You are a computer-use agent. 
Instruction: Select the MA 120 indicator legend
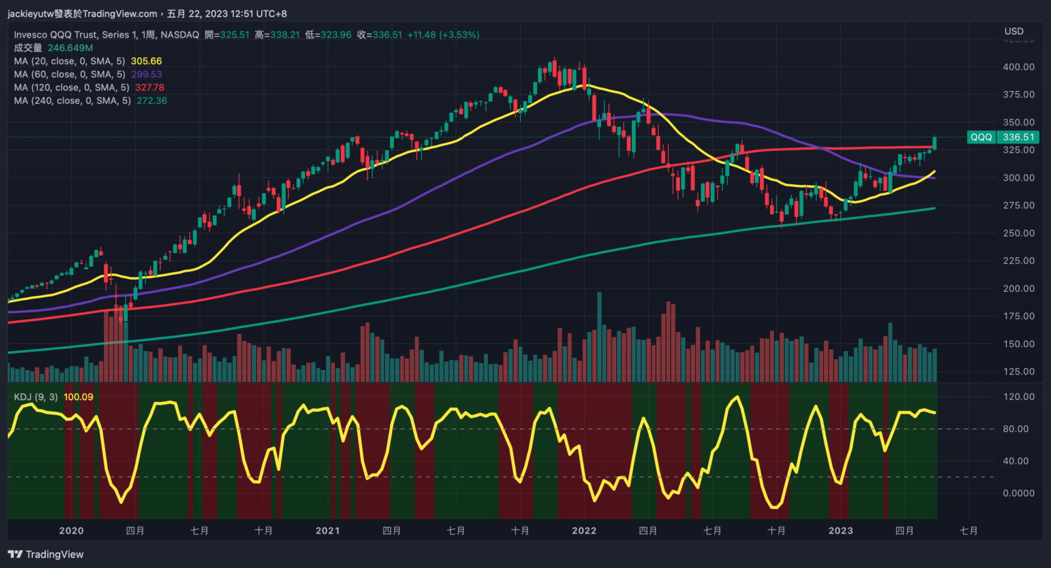pyautogui.click(x=72, y=87)
